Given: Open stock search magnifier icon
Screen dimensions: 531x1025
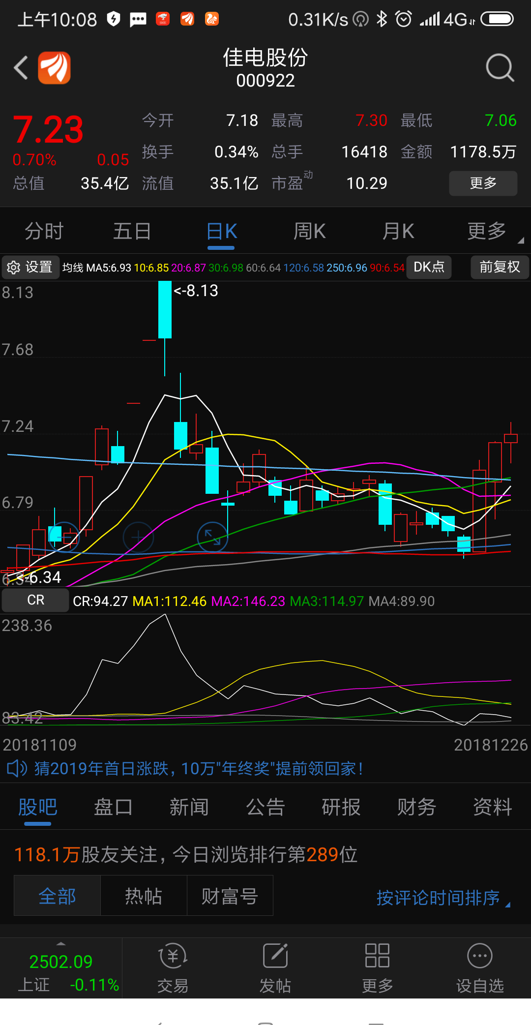Looking at the screenshot, I should [x=500, y=68].
